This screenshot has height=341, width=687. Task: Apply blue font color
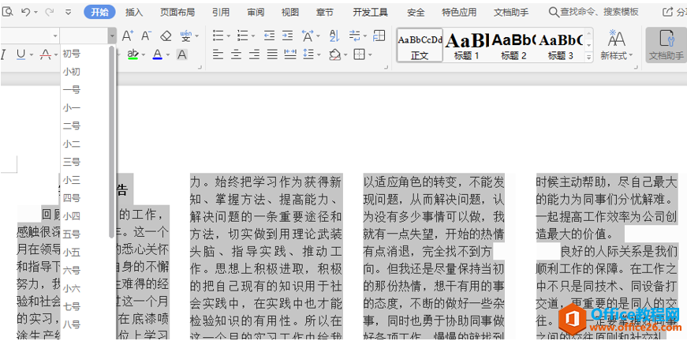coord(158,54)
